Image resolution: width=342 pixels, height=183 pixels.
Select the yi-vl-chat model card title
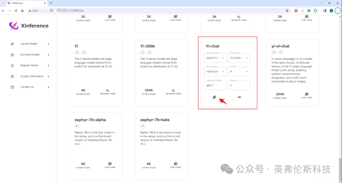280,46
